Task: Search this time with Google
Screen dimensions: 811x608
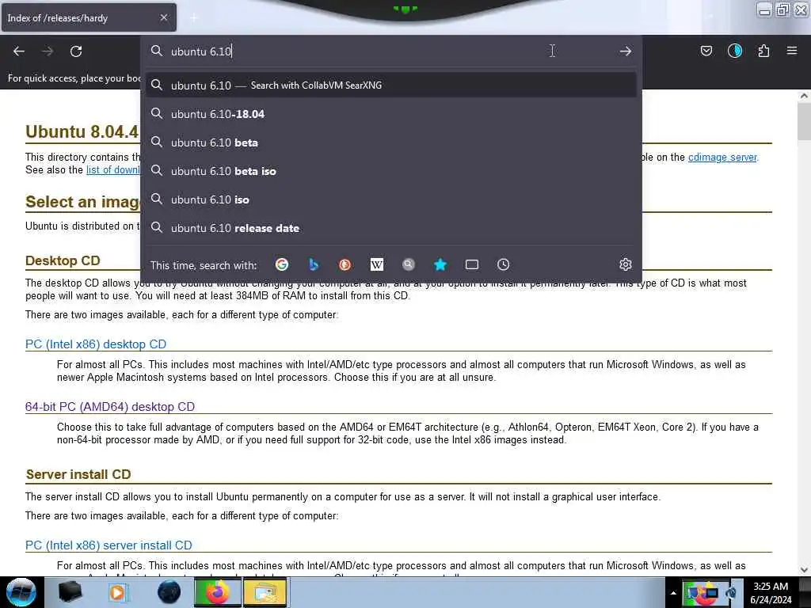Action: tap(282, 264)
